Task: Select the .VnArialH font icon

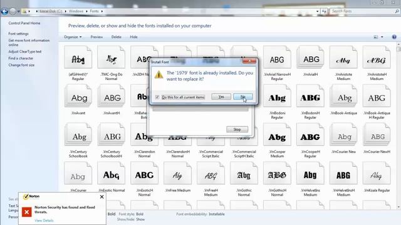Action: (310, 57)
